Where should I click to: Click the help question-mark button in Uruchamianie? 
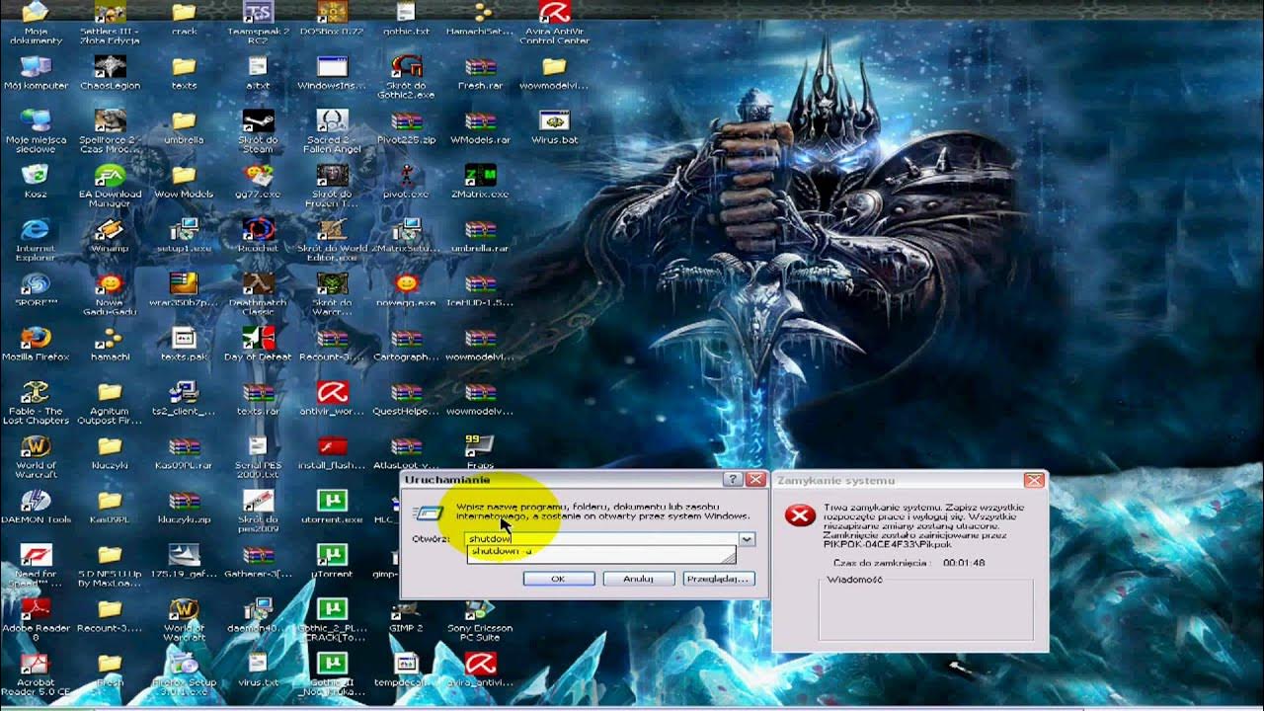point(733,480)
